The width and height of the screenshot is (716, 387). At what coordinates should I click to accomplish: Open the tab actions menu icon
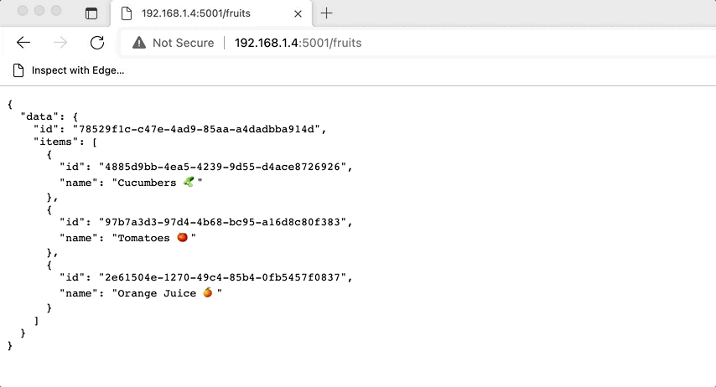click(91, 13)
